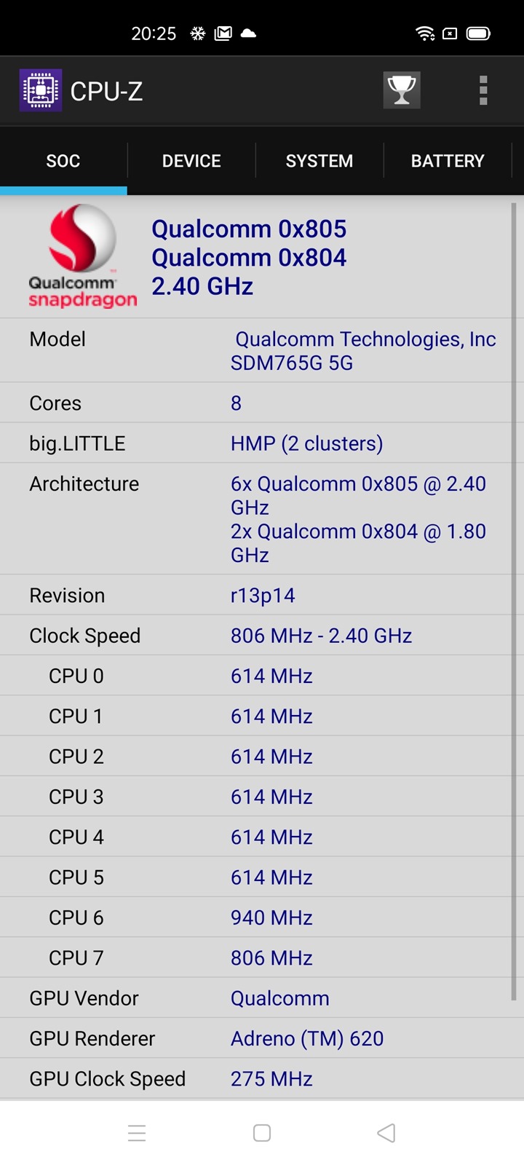The image size is (524, 1165).
Task: Tap the Wi-Fi status icon
Action: tap(425, 33)
